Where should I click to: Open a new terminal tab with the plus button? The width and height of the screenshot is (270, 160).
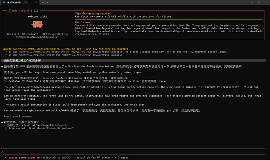coord(43,2)
